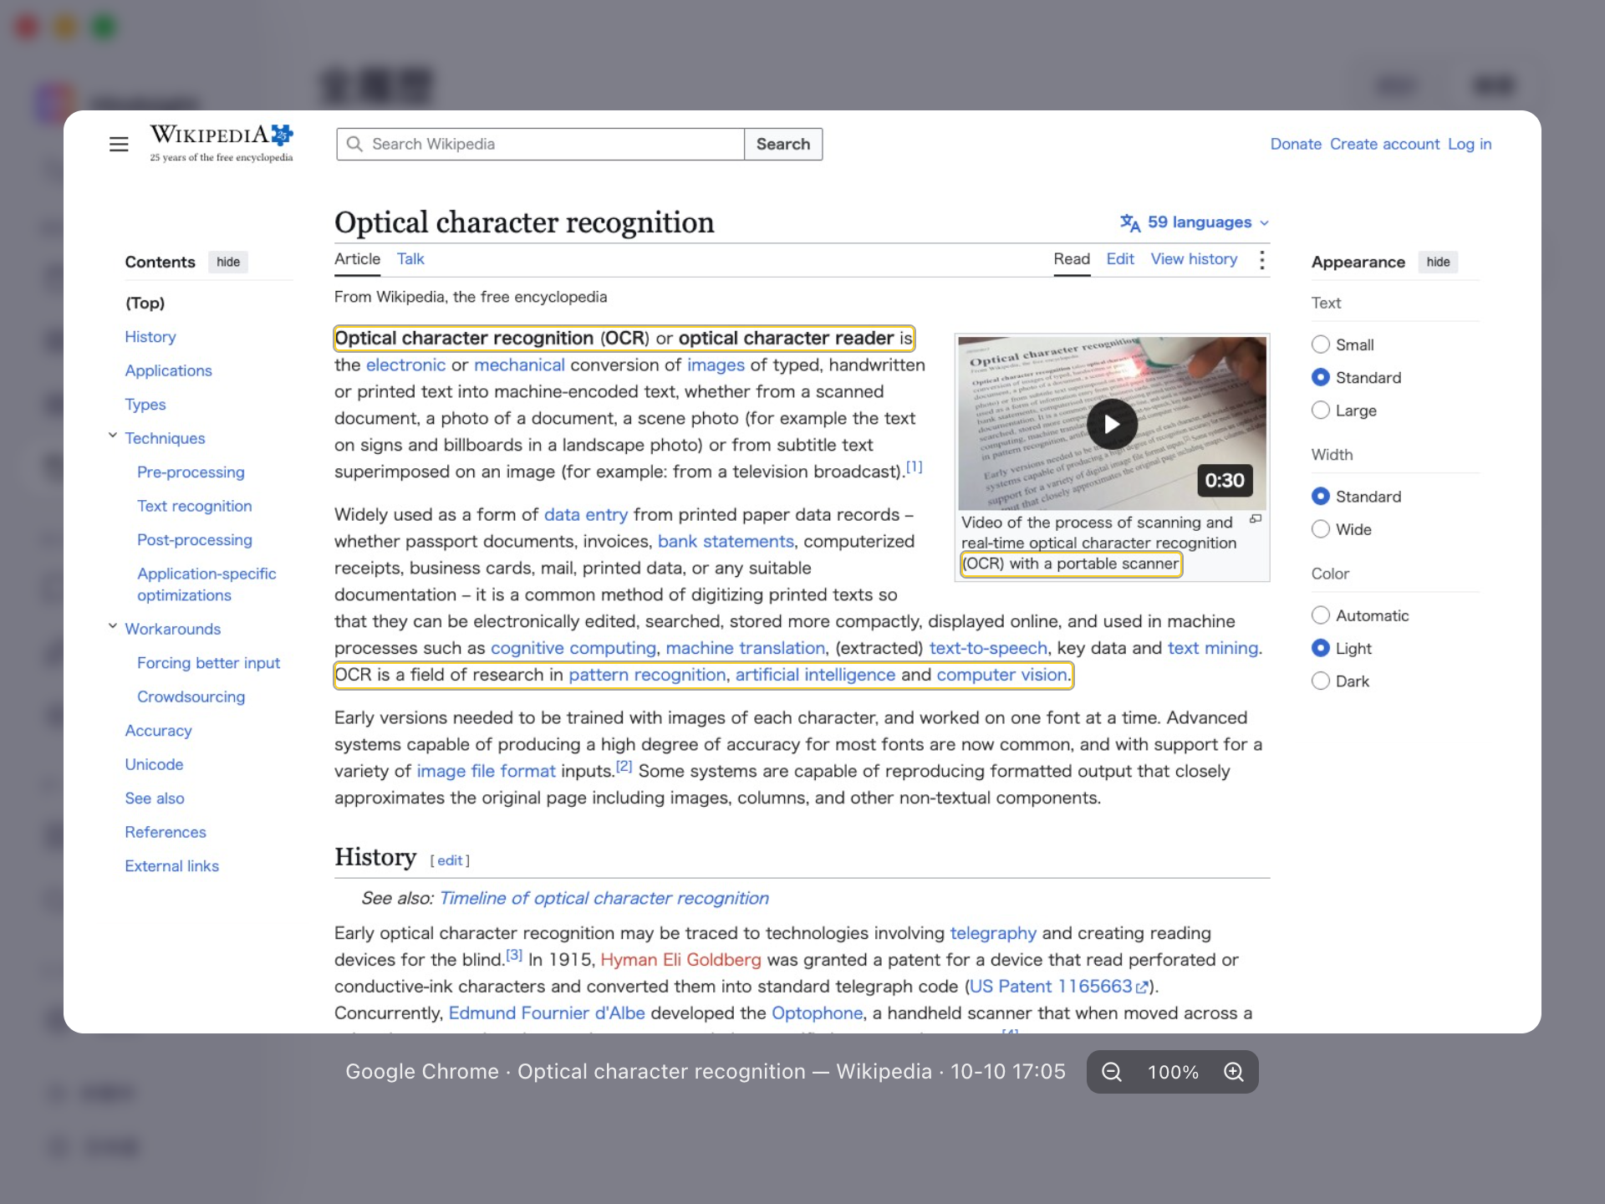Image resolution: width=1605 pixels, height=1204 pixels.
Task: Click the video play button
Action: [x=1112, y=424]
